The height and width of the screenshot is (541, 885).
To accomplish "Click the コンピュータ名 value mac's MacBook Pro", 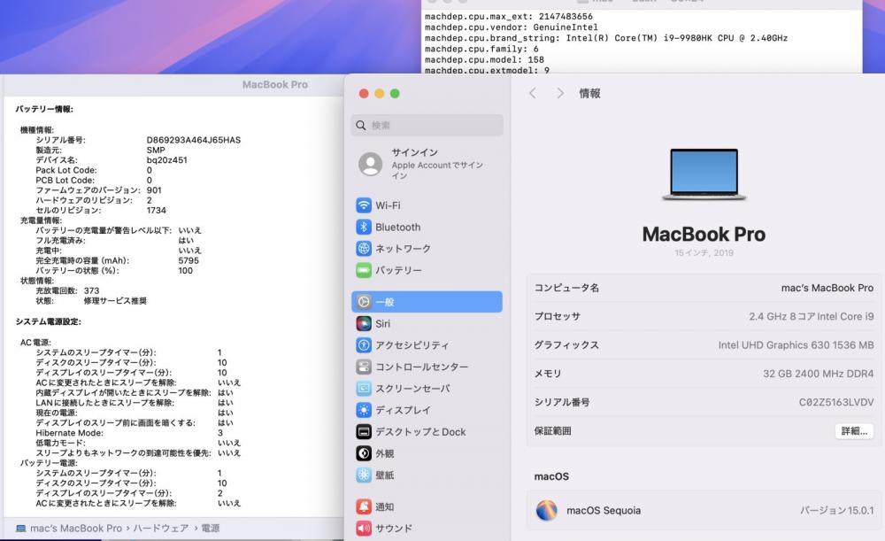I will click(x=827, y=288).
